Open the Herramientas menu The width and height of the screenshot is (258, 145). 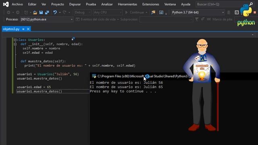(x=127, y=4)
